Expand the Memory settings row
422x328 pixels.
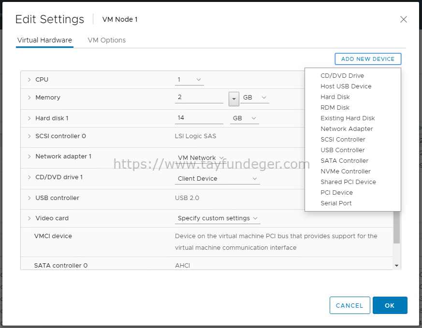(29, 97)
